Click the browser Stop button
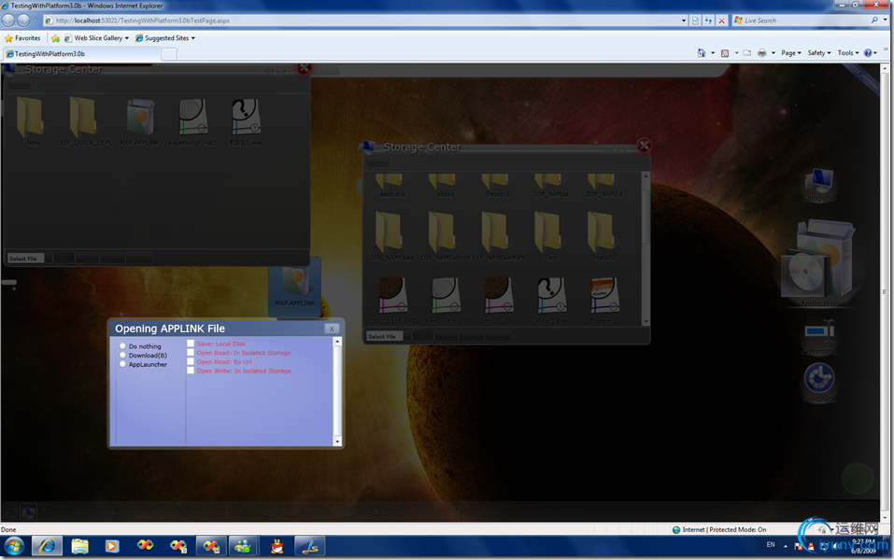Image resolution: width=894 pixels, height=560 pixels. click(721, 21)
